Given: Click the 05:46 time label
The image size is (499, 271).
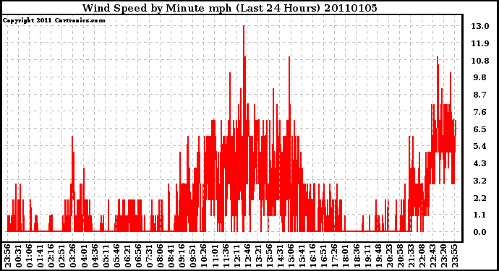Looking at the screenshot, I should 116,257.
